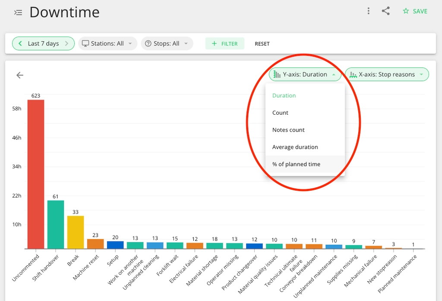Click the 'Mechanical failure' axis label
The height and width of the screenshot is (301, 442).
(360, 270)
